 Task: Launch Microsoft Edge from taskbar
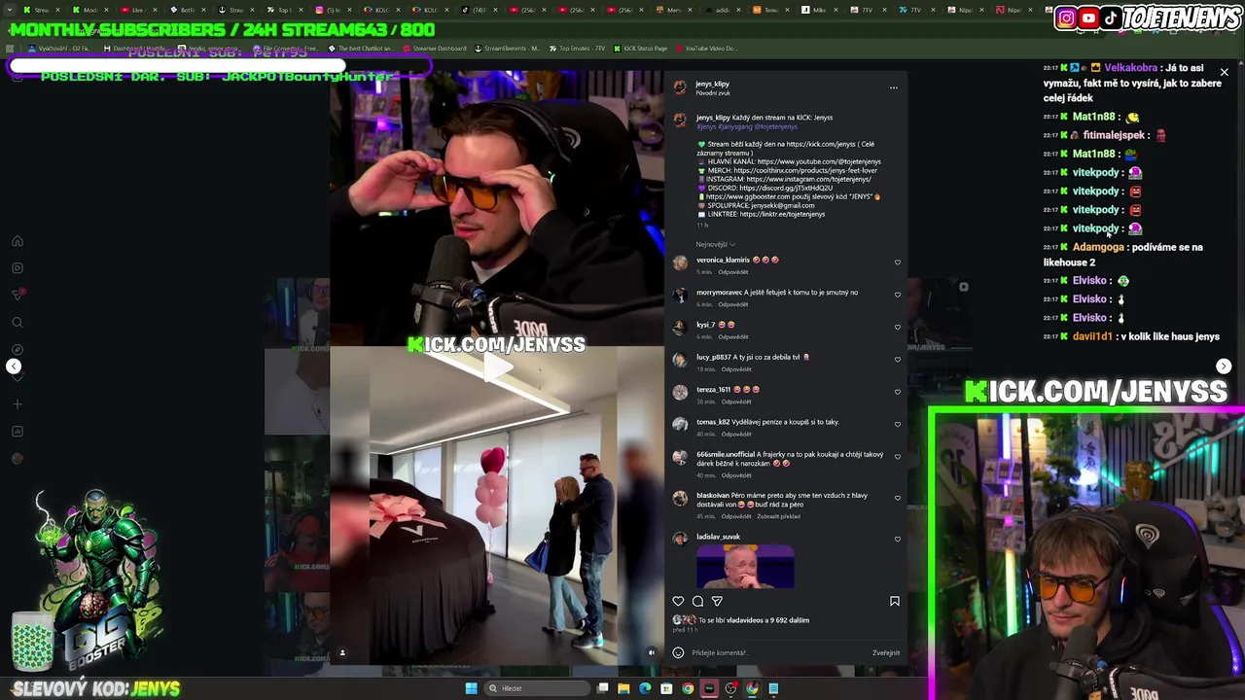point(645,688)
